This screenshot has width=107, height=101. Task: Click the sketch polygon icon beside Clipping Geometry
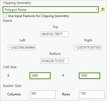(x=103, y=10)
